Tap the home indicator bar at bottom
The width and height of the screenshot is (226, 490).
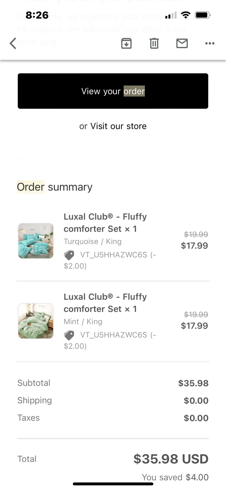tap(113, 484)
